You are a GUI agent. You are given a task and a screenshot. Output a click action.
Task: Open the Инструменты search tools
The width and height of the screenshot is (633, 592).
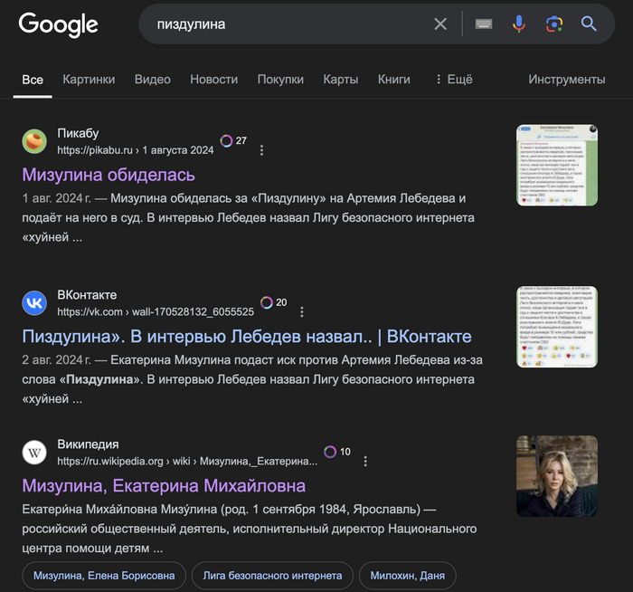(566, 80)
